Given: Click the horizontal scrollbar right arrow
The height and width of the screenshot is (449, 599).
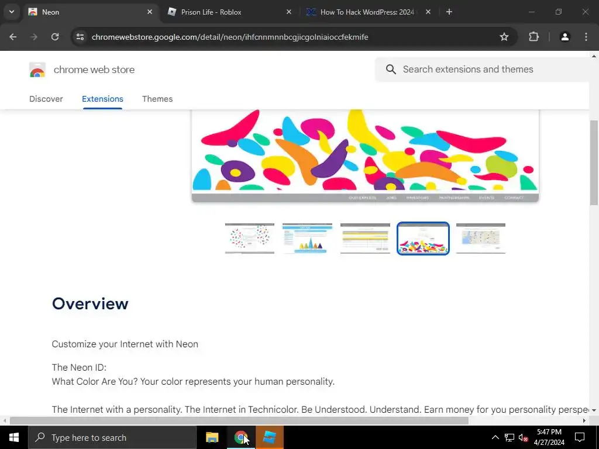Looking at the screenshot, I should (x=584, y=421).
